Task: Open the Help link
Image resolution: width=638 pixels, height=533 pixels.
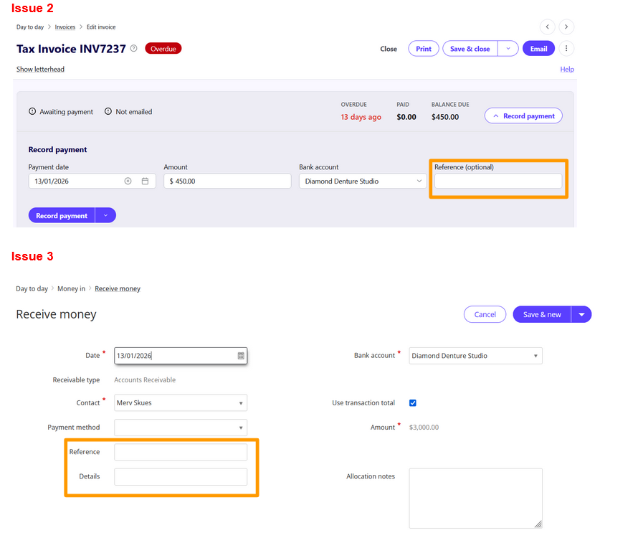Action: 567,69
